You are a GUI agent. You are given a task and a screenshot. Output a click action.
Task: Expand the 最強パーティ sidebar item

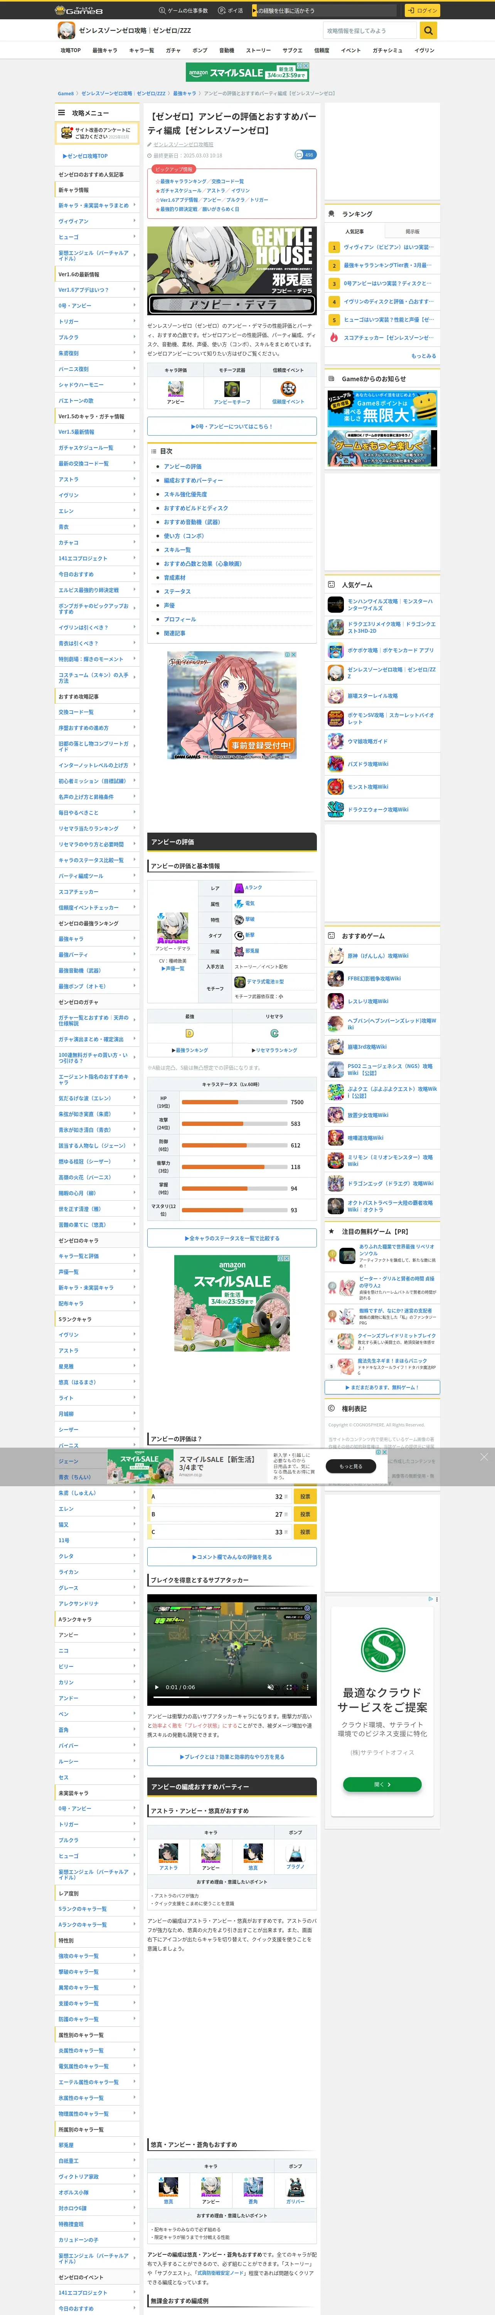coord(97,955)
